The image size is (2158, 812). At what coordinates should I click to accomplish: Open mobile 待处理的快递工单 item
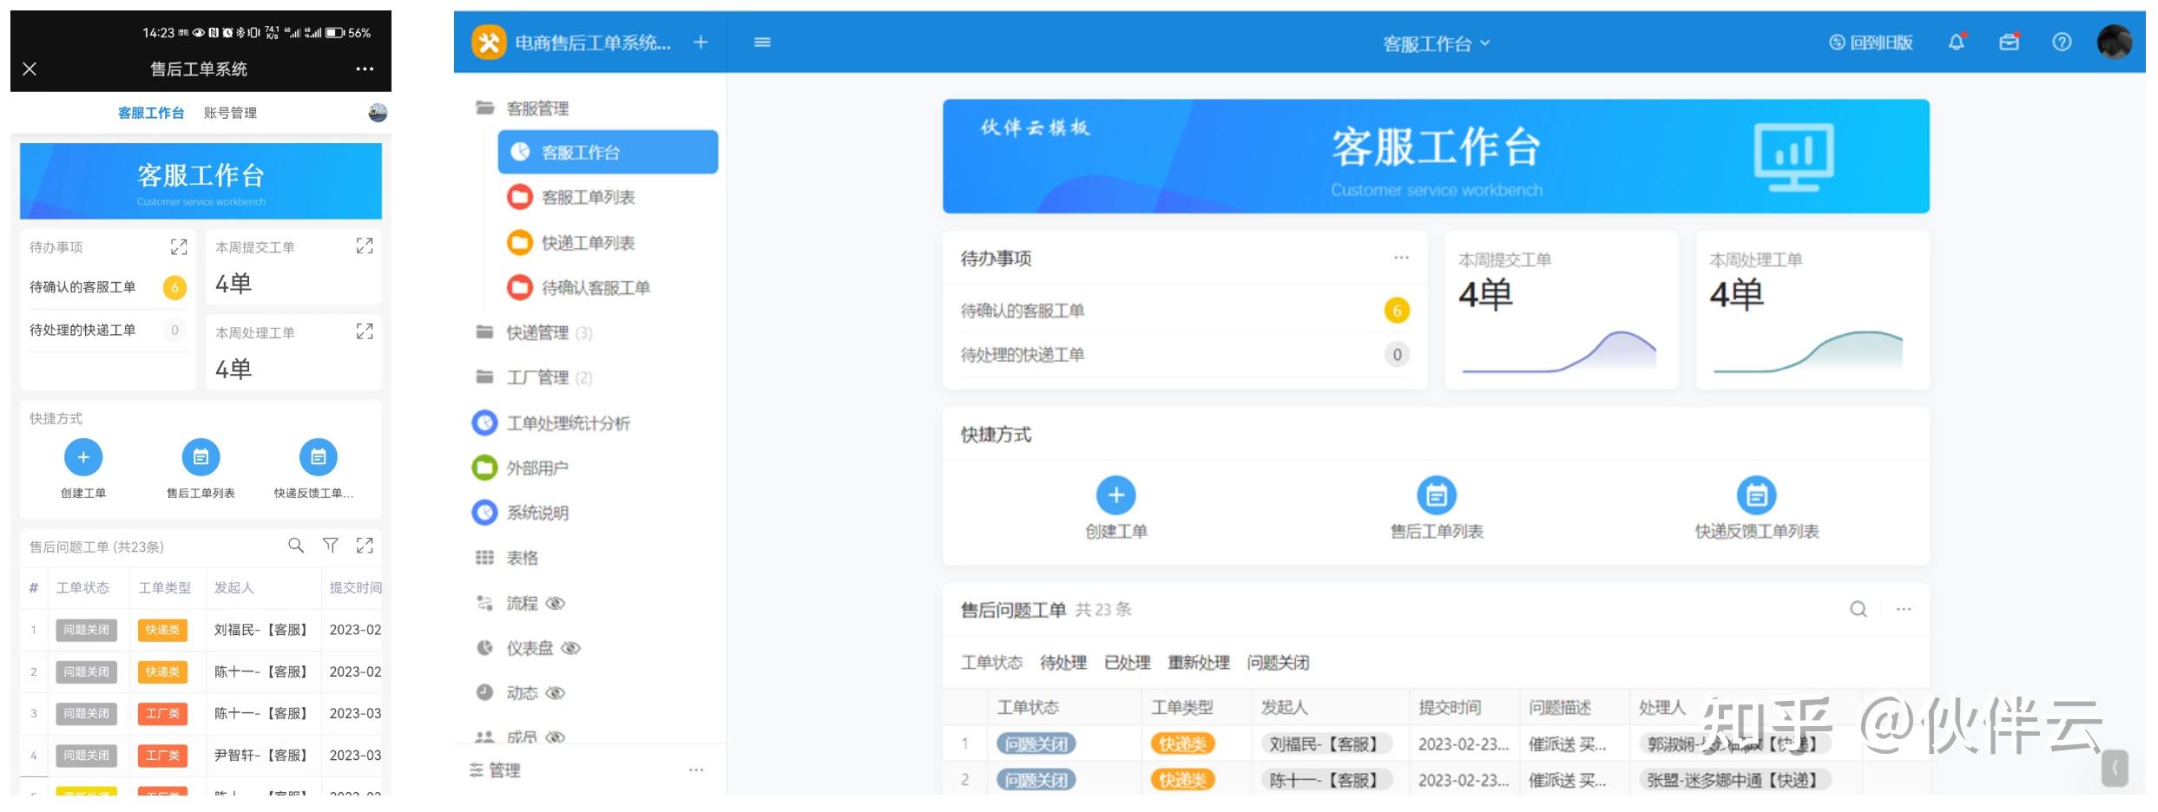(109, 331)
